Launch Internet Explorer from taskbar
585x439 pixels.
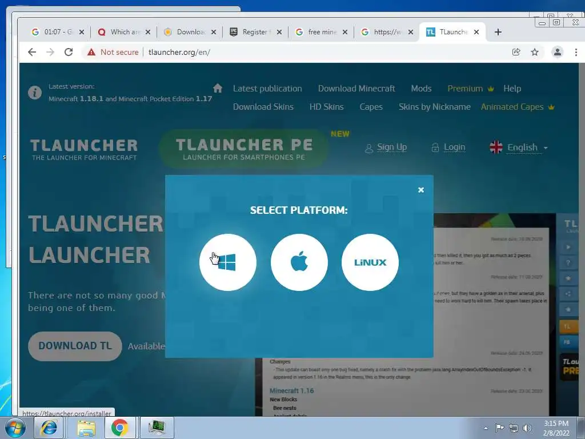(49, 428)
